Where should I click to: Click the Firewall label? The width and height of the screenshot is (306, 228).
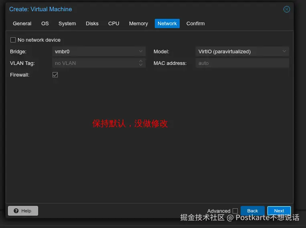pyautogui.click(x=20, y=75)
